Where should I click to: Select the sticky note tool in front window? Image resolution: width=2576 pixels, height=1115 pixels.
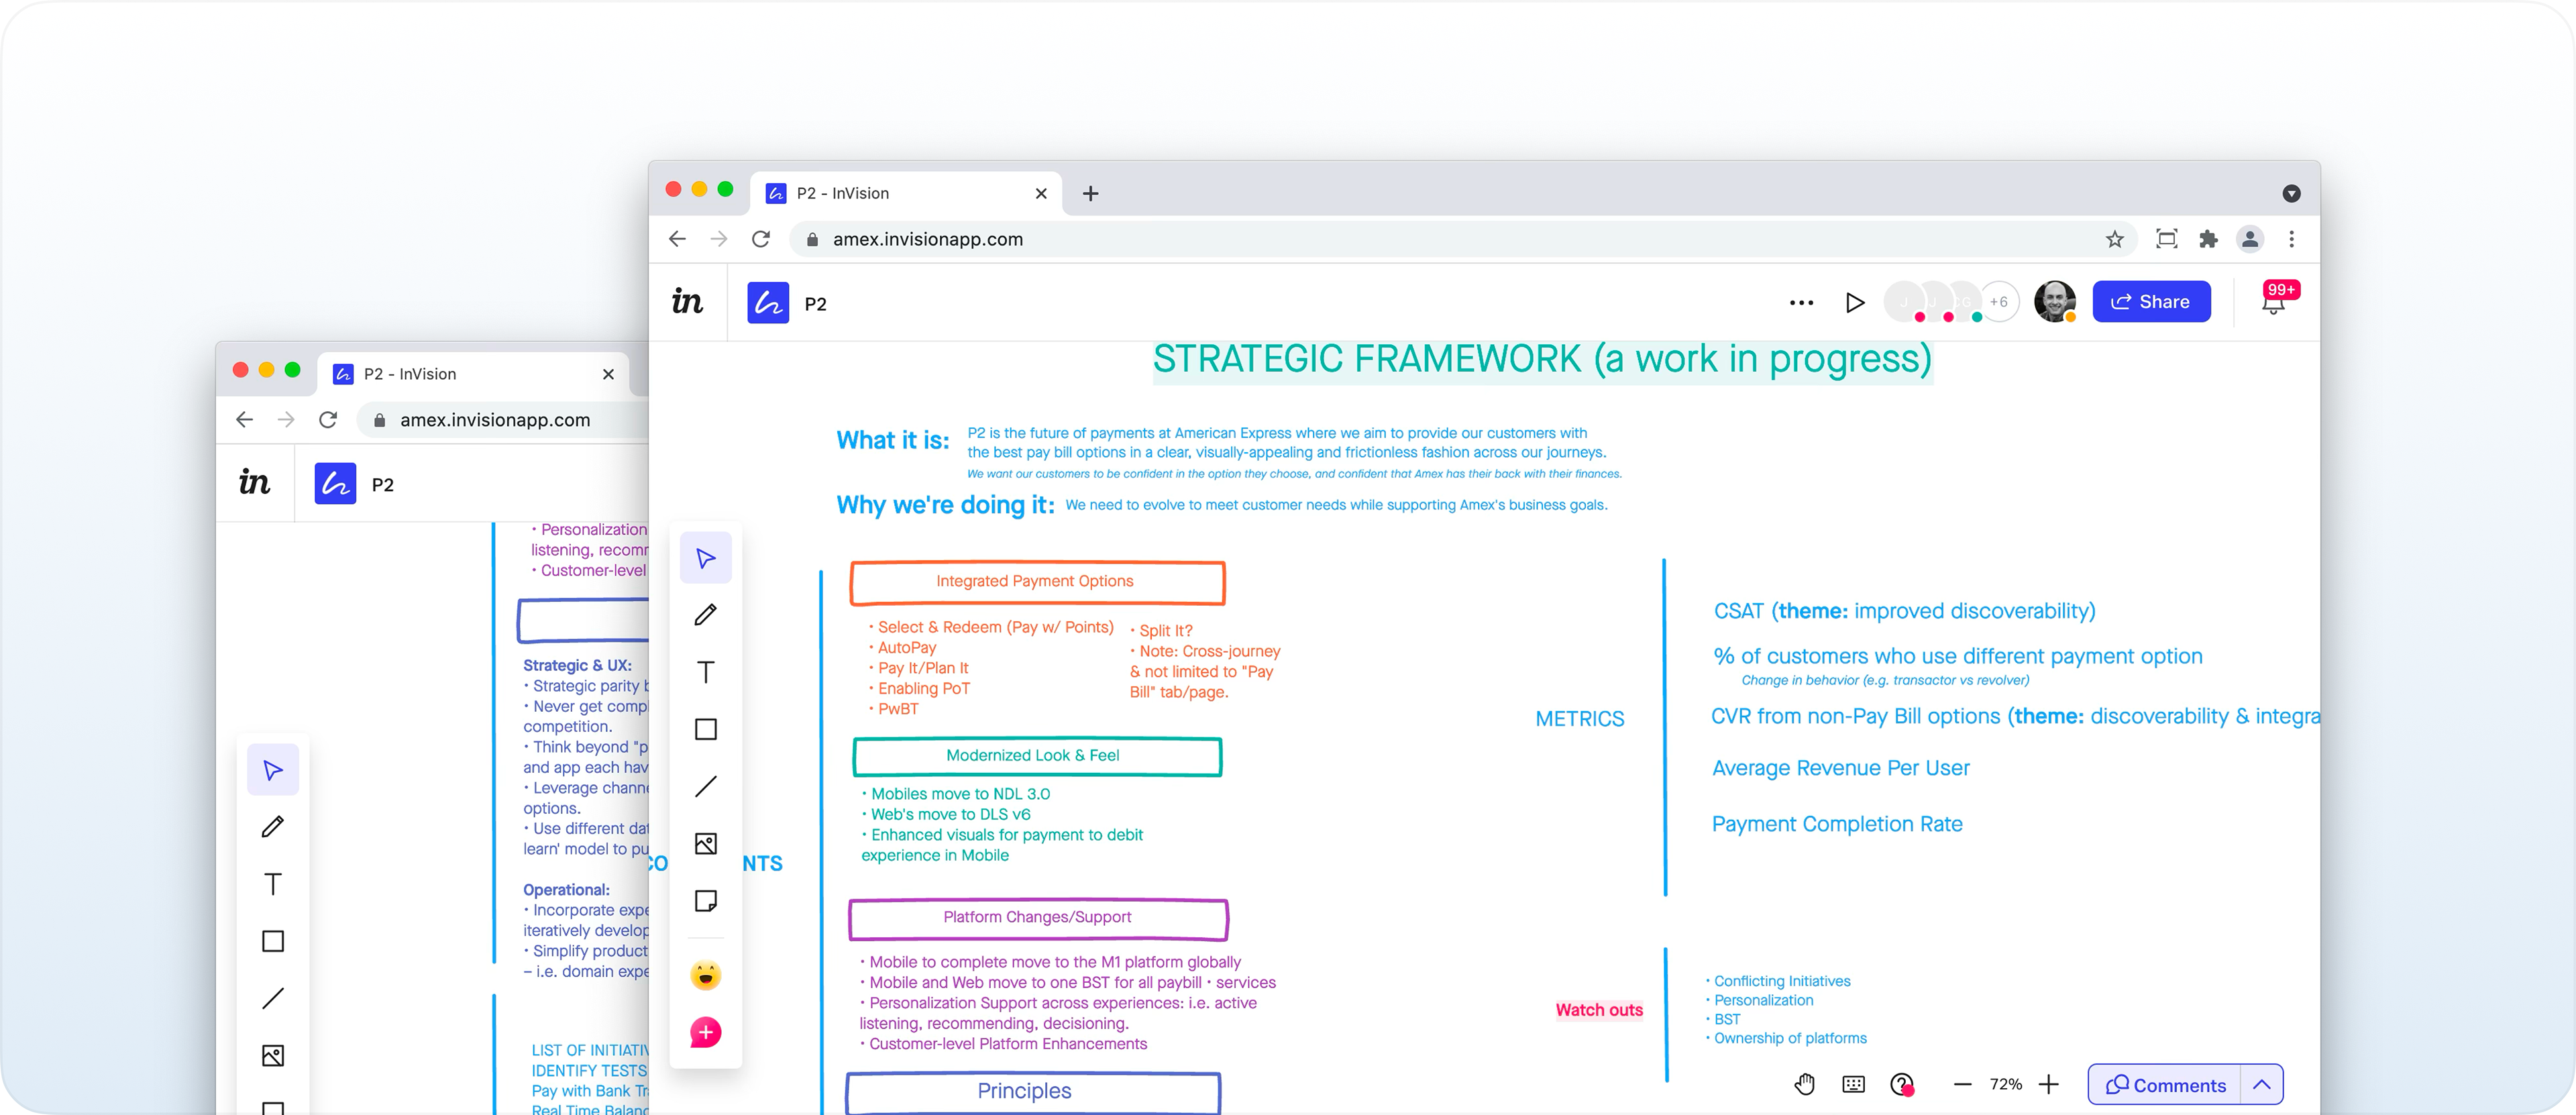click(x=705, y=901)
